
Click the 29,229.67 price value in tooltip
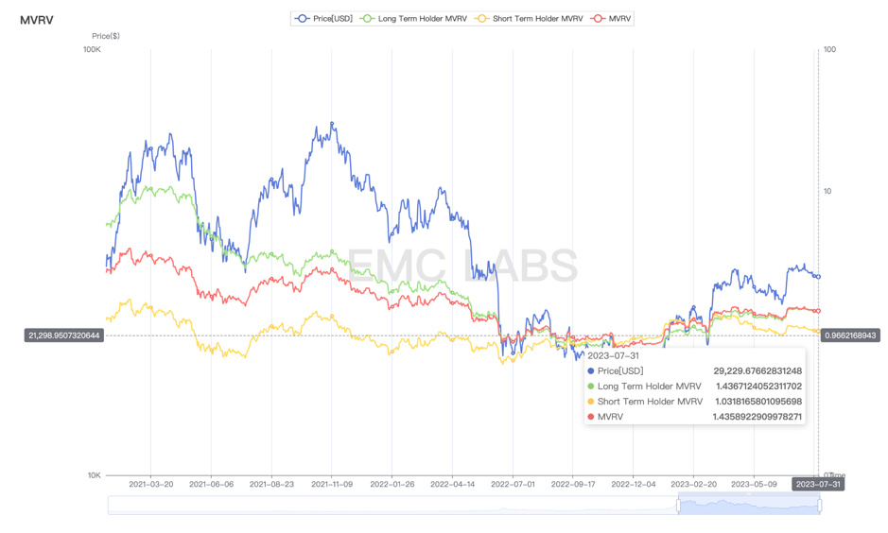757,371
